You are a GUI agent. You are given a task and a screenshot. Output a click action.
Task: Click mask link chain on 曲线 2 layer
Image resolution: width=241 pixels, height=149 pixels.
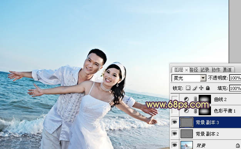coord(195,99)
